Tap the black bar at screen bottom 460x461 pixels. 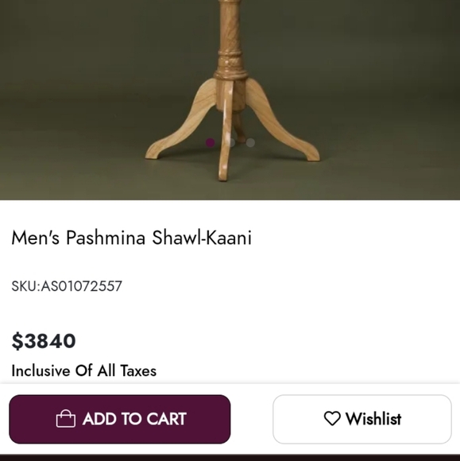[x=230, y=458]
